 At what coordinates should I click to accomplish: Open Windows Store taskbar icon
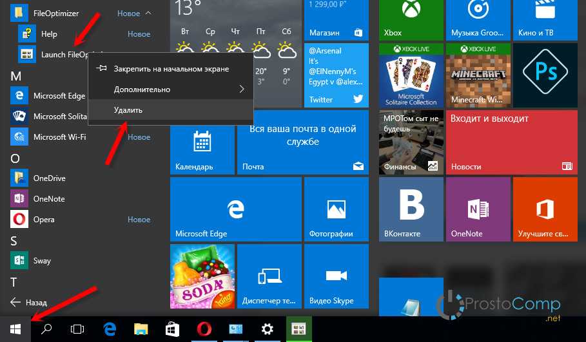click(171, 329)
